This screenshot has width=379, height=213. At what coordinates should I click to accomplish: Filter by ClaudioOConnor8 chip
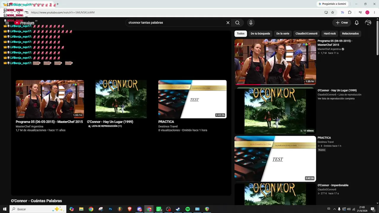point(306,33)
